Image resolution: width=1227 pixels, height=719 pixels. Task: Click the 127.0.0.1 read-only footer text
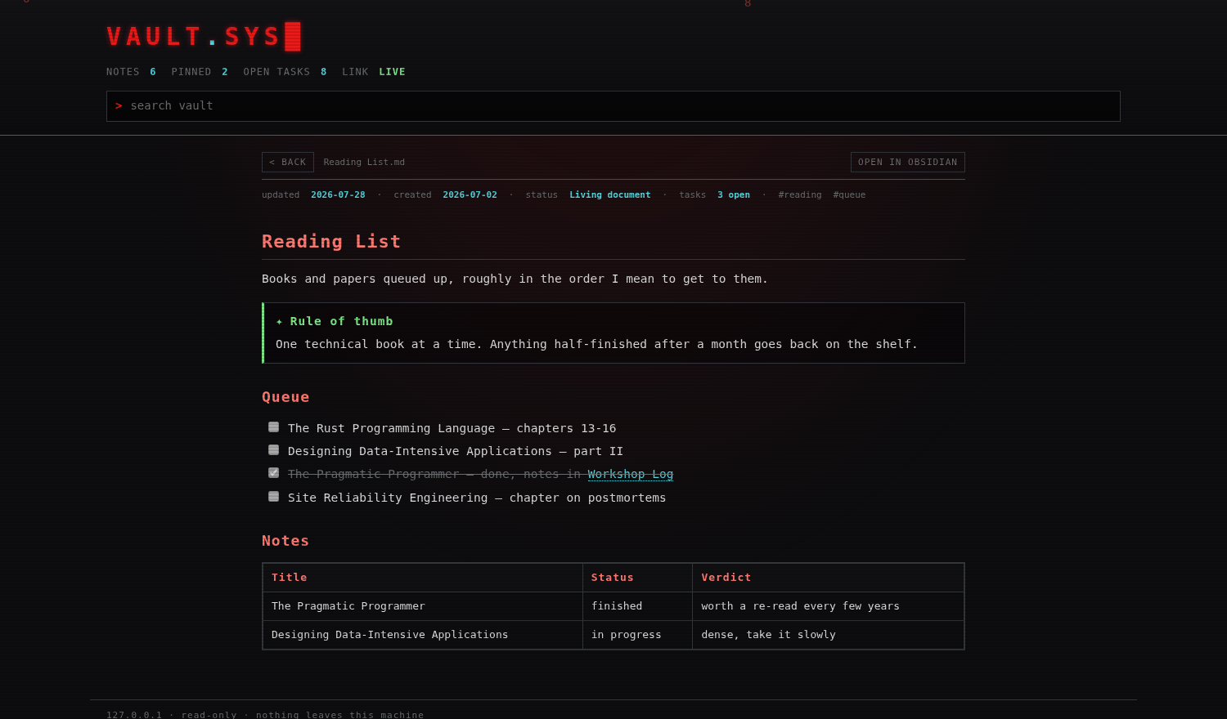click(265, 714)
